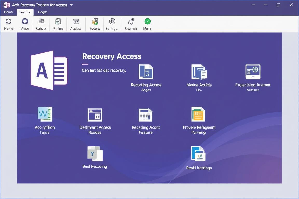299x199 pixels.
Task: Click the Vibus plus icon
Action: pos(25,22)
